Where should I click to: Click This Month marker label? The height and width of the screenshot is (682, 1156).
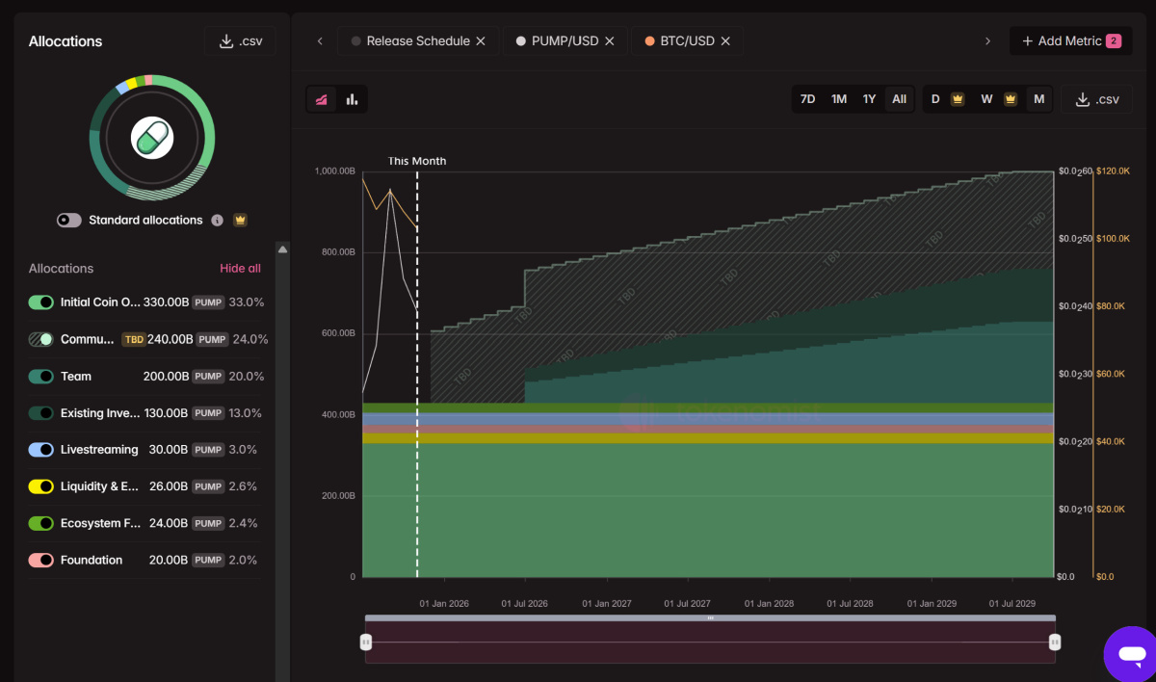(x=417, y=161)
